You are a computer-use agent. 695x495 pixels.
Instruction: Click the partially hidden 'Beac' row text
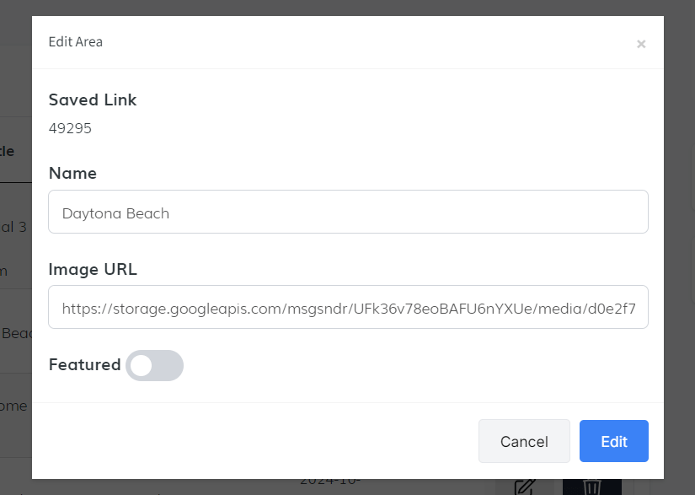(16, 333)
